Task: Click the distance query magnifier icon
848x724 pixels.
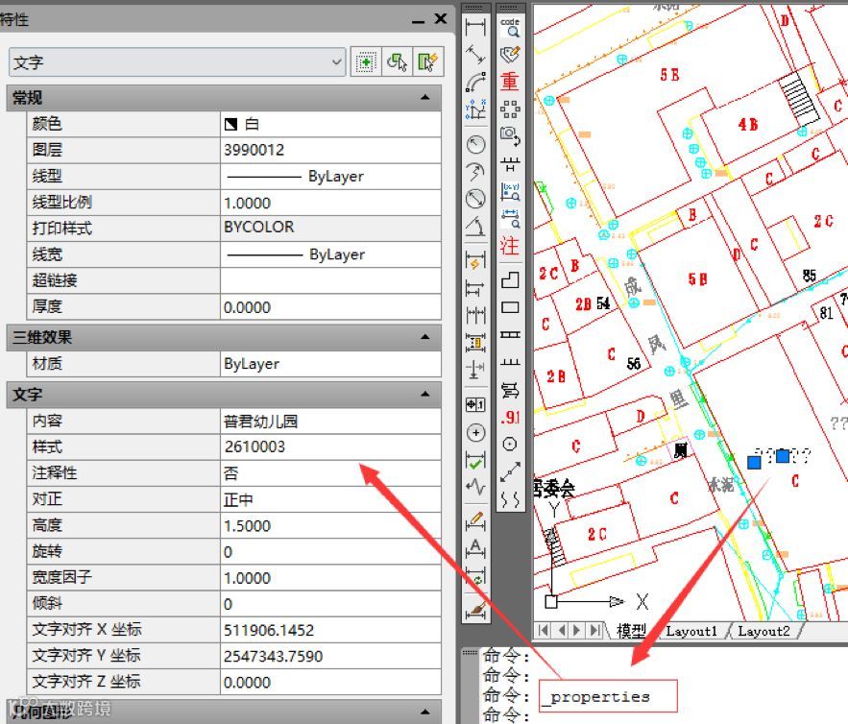Action: click(x=510, y=218)
